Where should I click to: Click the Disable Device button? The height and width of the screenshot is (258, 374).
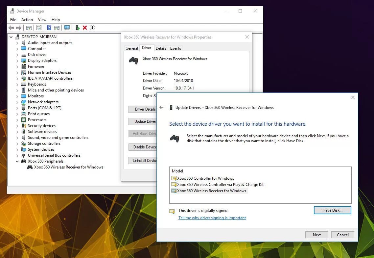click(x=142, y=147)
